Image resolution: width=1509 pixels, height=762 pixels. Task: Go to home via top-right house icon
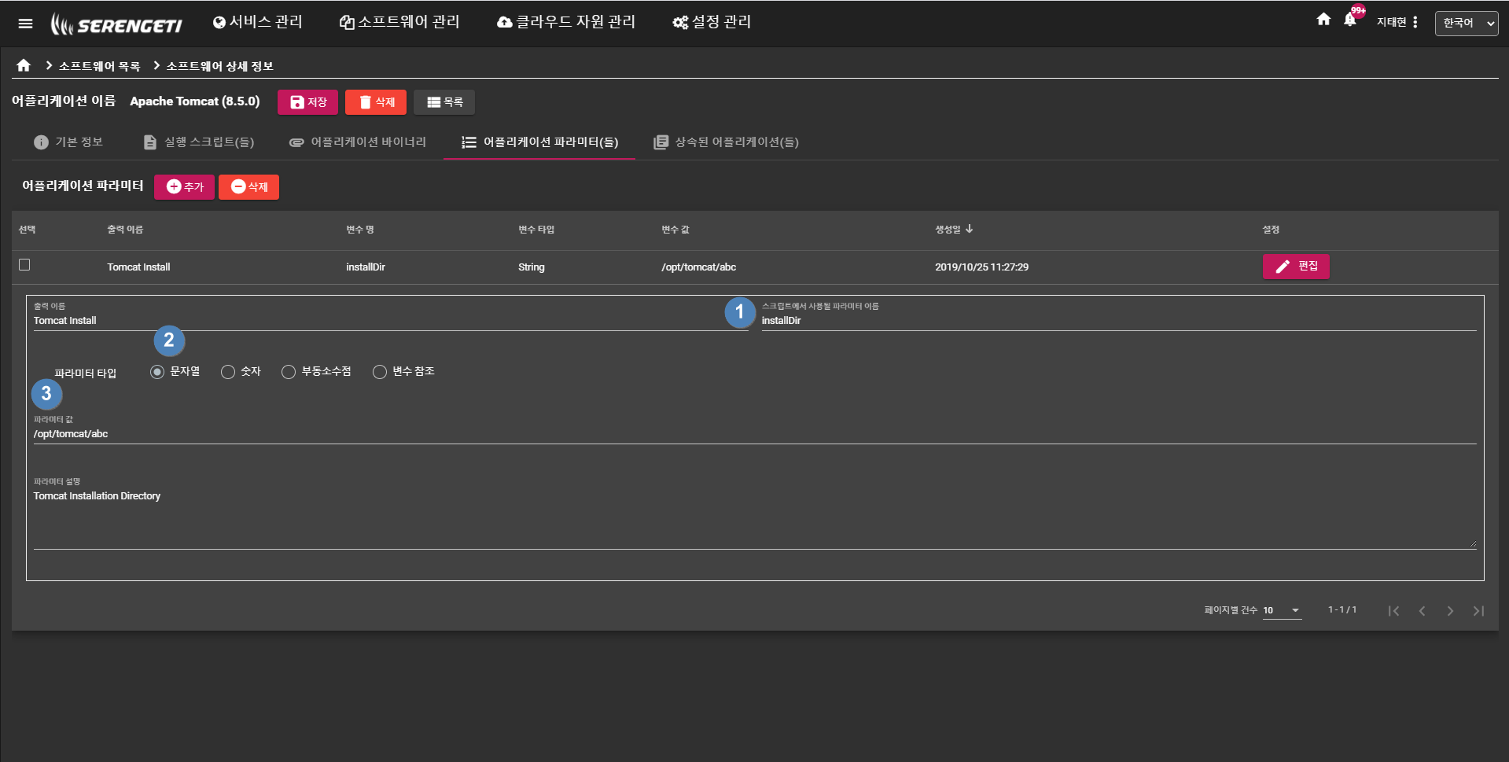click(1323, 20)
